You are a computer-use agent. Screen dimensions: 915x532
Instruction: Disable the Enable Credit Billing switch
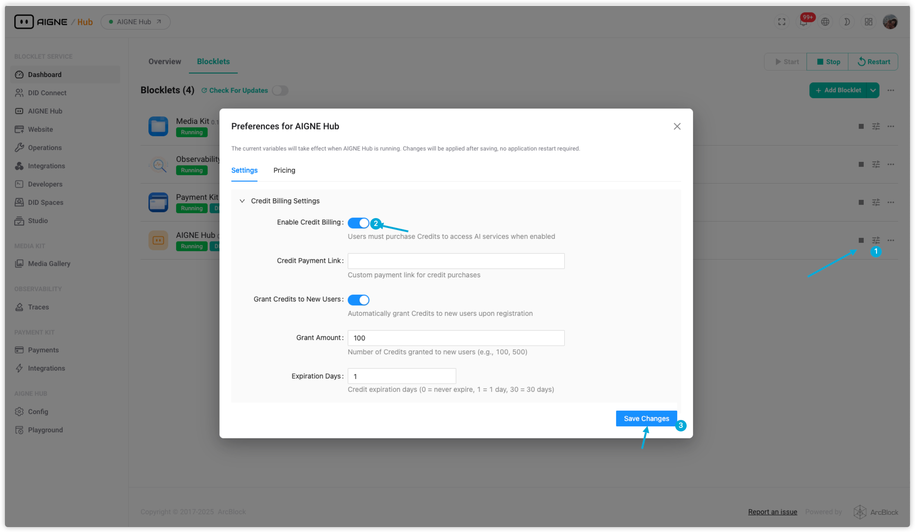[x=359, y=223]
